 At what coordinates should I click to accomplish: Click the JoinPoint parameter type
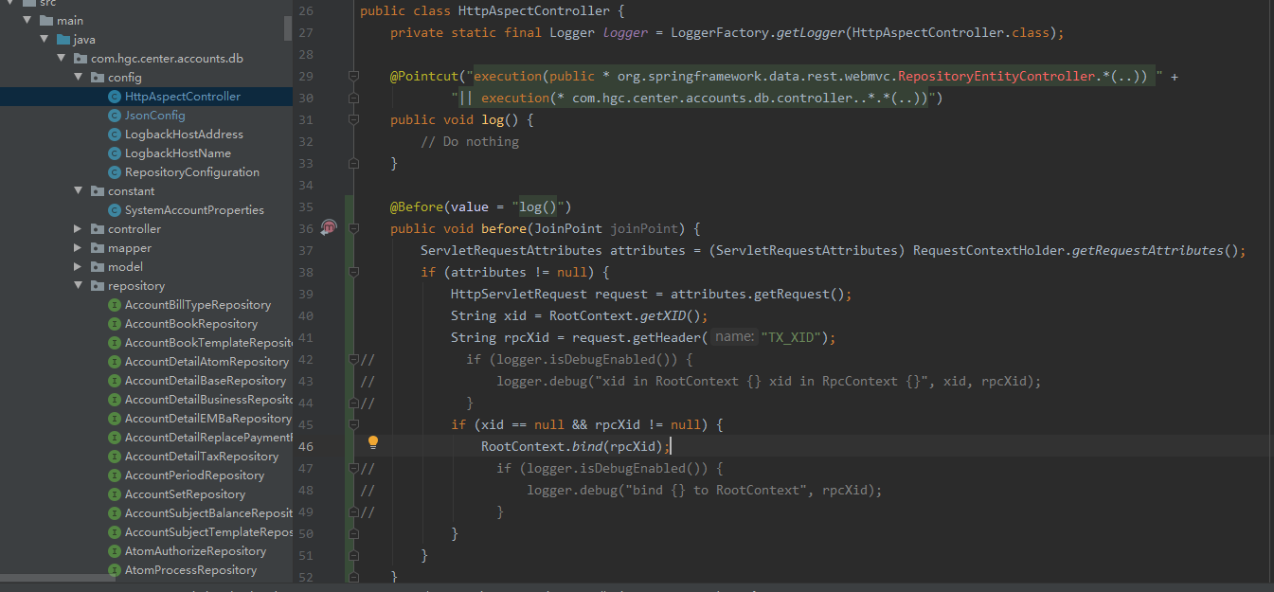[568, 228]
